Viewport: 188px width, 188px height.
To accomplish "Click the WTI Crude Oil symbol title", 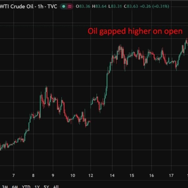I will [29, 7].
